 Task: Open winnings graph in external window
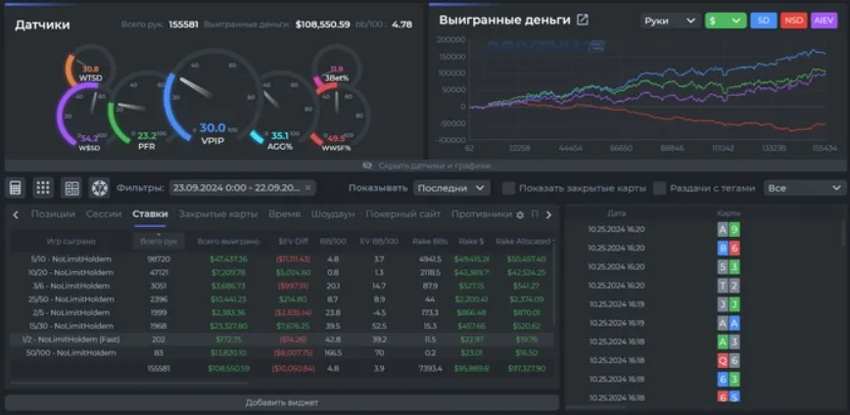[x=583, y=20]
